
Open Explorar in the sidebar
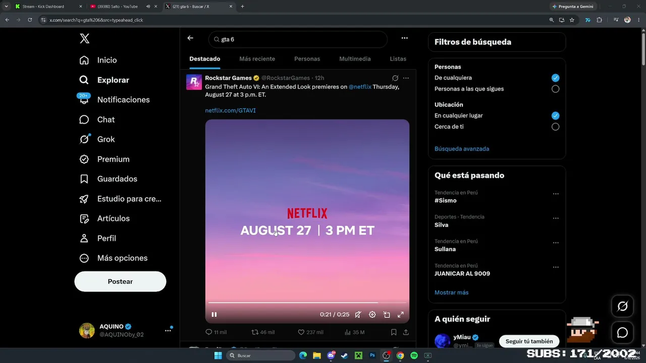104,80
